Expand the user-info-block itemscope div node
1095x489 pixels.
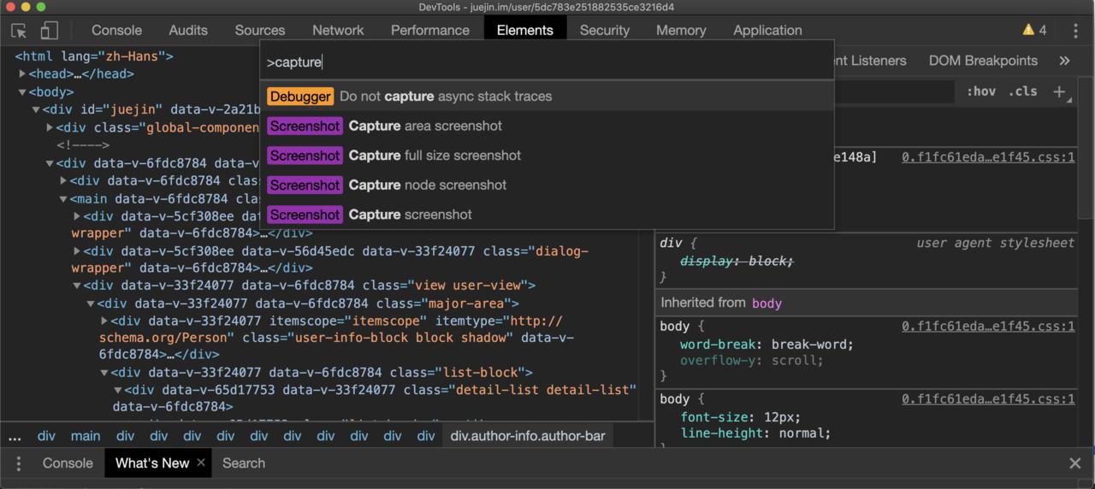click(x=104, y=321)
